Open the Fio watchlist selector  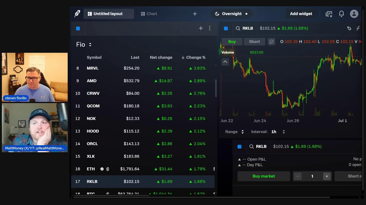(84, 44)
